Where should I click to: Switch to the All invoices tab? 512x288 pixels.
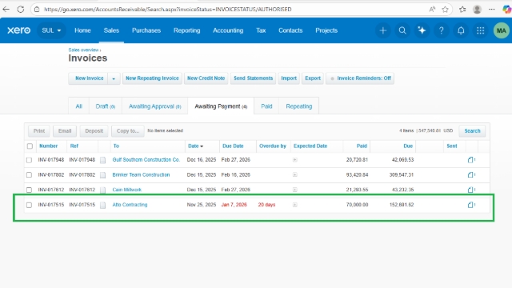click(78, 106)
